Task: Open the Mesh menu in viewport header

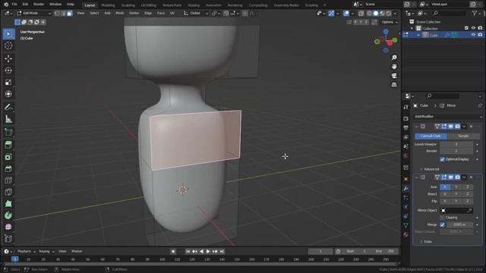Action: pos(120,14)
